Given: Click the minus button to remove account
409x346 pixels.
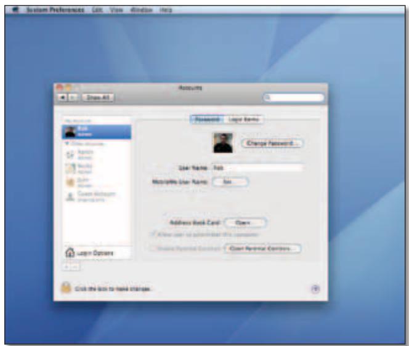Looking at the screenshot, I should 75,267.
